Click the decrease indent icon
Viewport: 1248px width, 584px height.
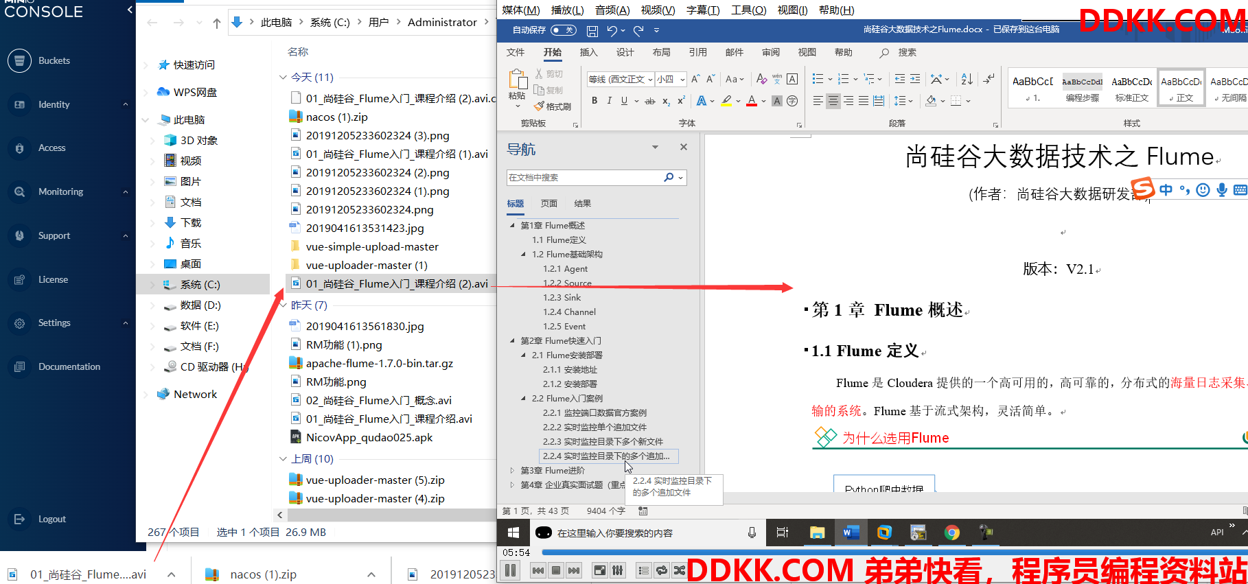[x=900, y=79]
